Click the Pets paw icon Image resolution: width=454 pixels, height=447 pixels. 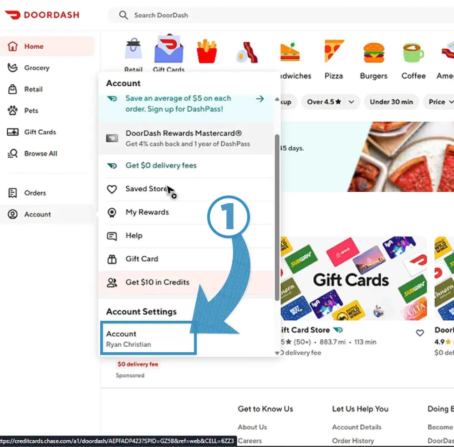pyautogui.click(x=12, y=110)
